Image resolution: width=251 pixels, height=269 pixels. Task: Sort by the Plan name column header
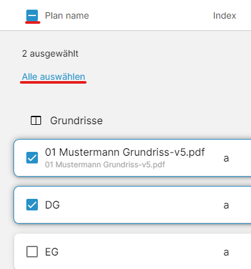(x=67, y=15)
